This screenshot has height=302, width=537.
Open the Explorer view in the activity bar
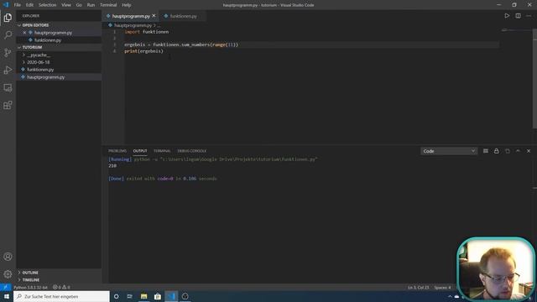coord(8,18)
